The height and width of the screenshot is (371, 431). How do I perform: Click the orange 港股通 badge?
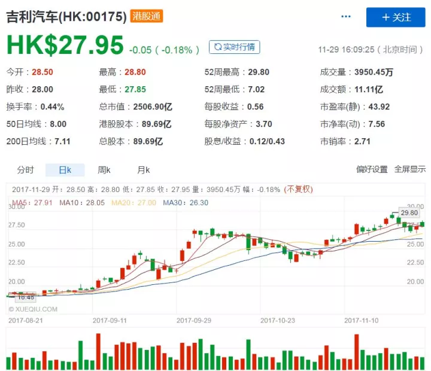click(147, 16)
